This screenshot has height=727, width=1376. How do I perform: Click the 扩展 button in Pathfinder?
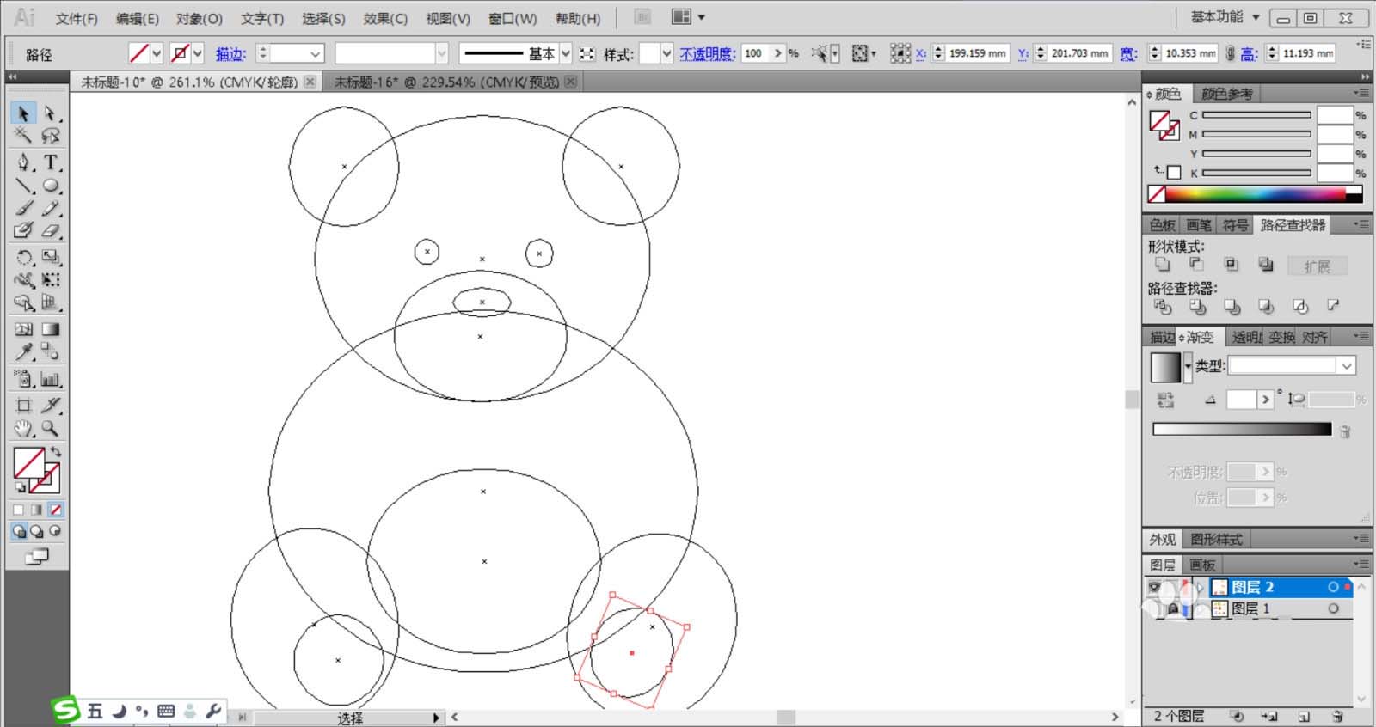click(1318, 266)
